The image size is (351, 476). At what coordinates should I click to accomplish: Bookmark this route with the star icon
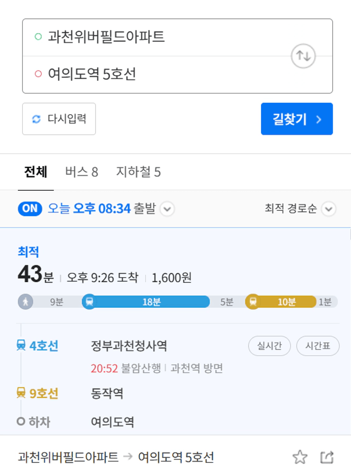coord(300,457)
